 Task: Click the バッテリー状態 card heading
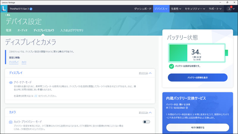[x=182, y=38]
